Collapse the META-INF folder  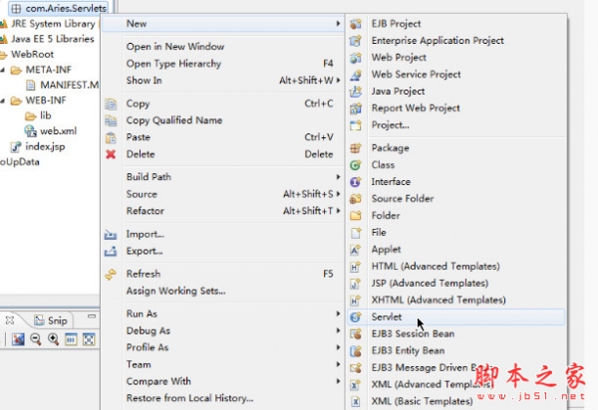pos(3,70)
